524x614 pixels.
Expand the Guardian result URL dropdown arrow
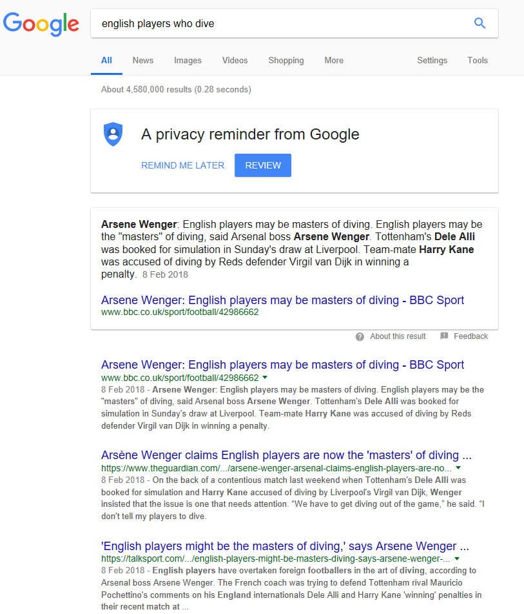(x=458, y=468)
